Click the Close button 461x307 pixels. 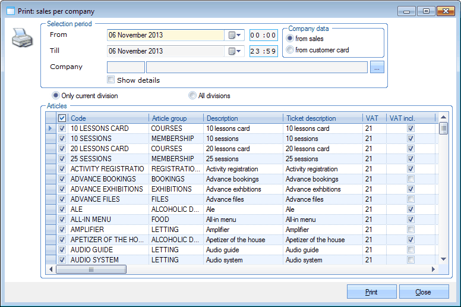(x=424, y=292)
